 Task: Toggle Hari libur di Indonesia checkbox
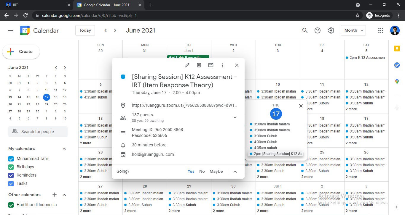click(11, 205)
